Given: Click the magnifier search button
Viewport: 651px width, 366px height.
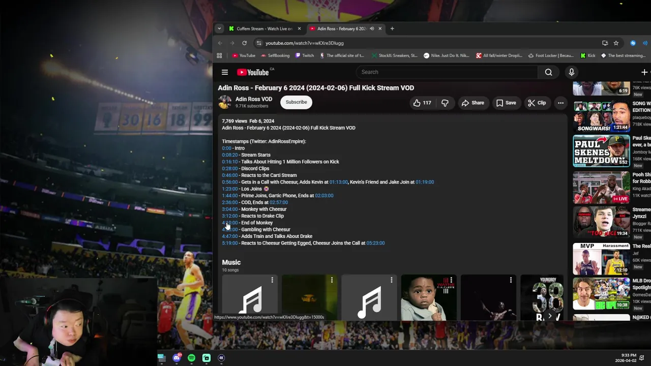Looking at the screenshot, I should click(548, 72).
